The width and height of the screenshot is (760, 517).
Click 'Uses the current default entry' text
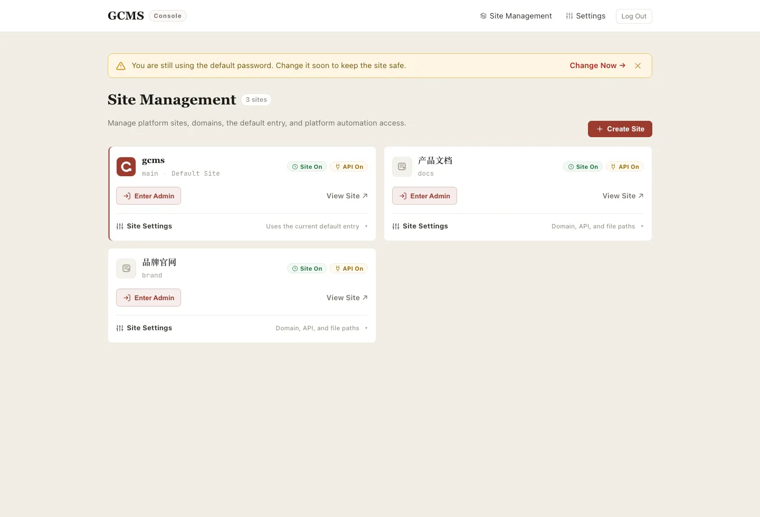312,226
